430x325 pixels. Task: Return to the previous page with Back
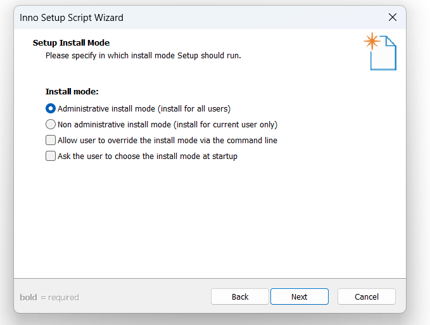click(239, 296)
